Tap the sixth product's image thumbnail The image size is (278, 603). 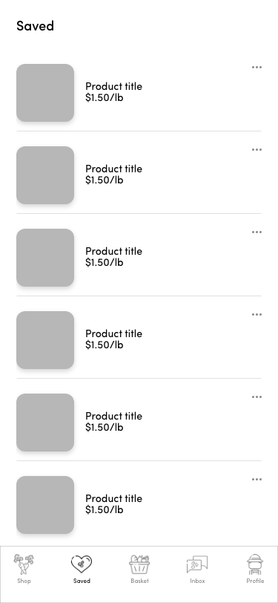point(45,505)
